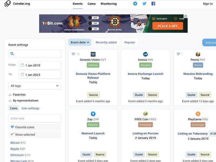Open Massive Rebranding event link
The width and height of the screenshot is (216, 162).
pos(198,74)
